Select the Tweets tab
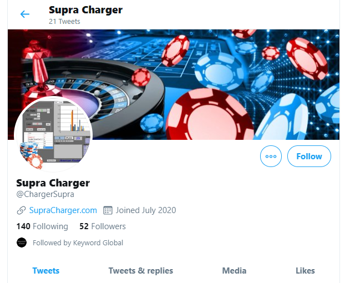 [x=46, y=270]
